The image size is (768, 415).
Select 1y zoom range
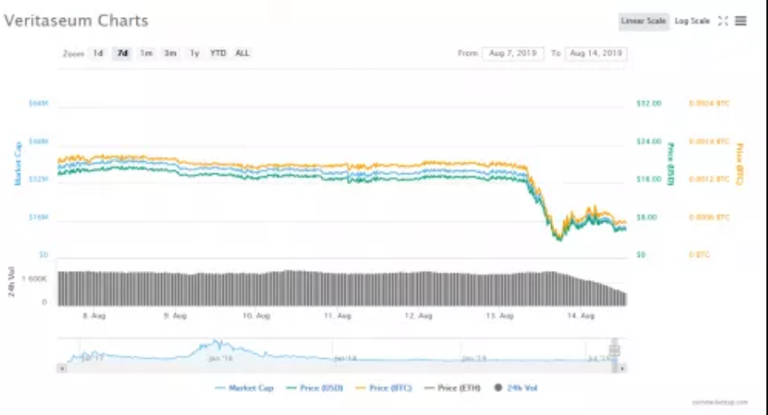(194, 53)
